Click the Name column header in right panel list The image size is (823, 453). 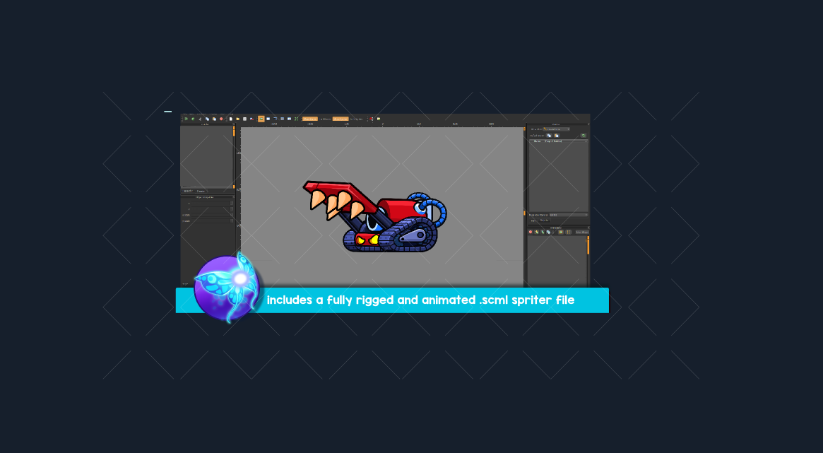pyautogui.click(x=538, y=141)
